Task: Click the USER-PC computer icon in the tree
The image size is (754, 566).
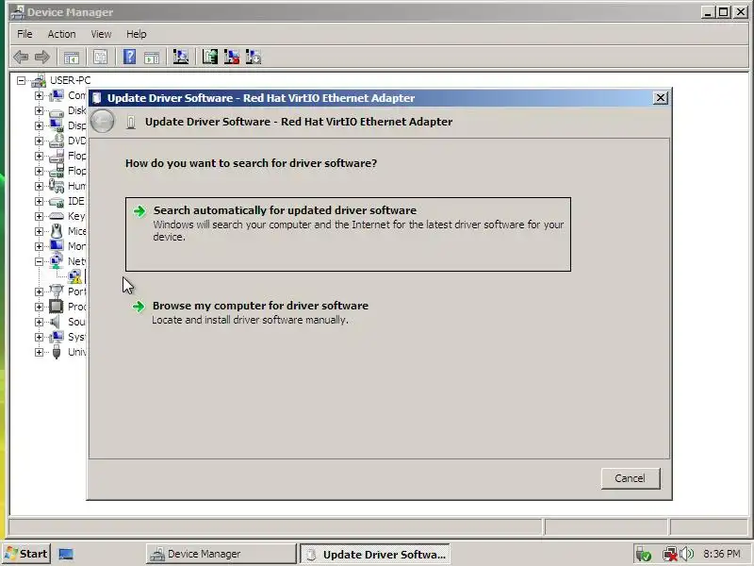Action: tap(39, 81)
